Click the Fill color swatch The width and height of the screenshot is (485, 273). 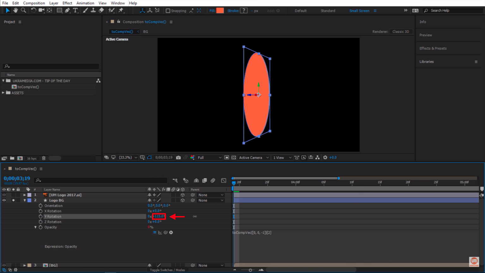coord(220,10)
